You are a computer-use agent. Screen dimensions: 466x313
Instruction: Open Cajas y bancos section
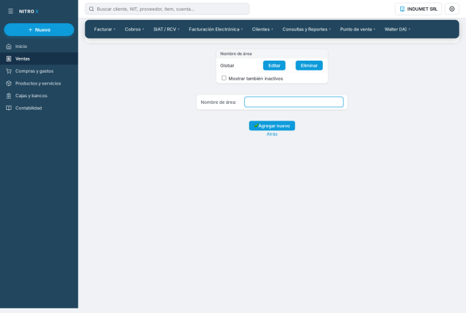(39, 96)
